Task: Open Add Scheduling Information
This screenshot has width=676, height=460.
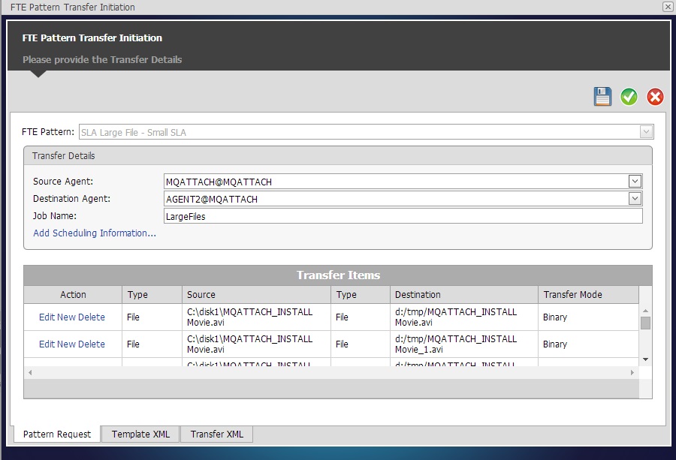Action: [x=93, y=233]
